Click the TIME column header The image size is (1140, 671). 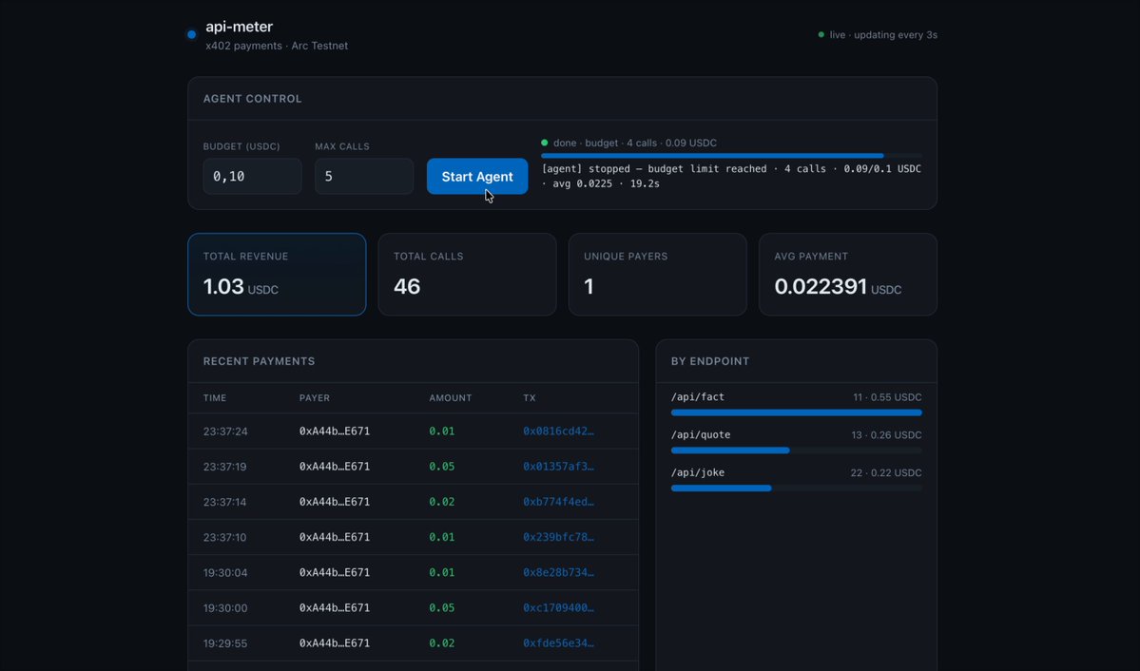[x=215, y=398]
